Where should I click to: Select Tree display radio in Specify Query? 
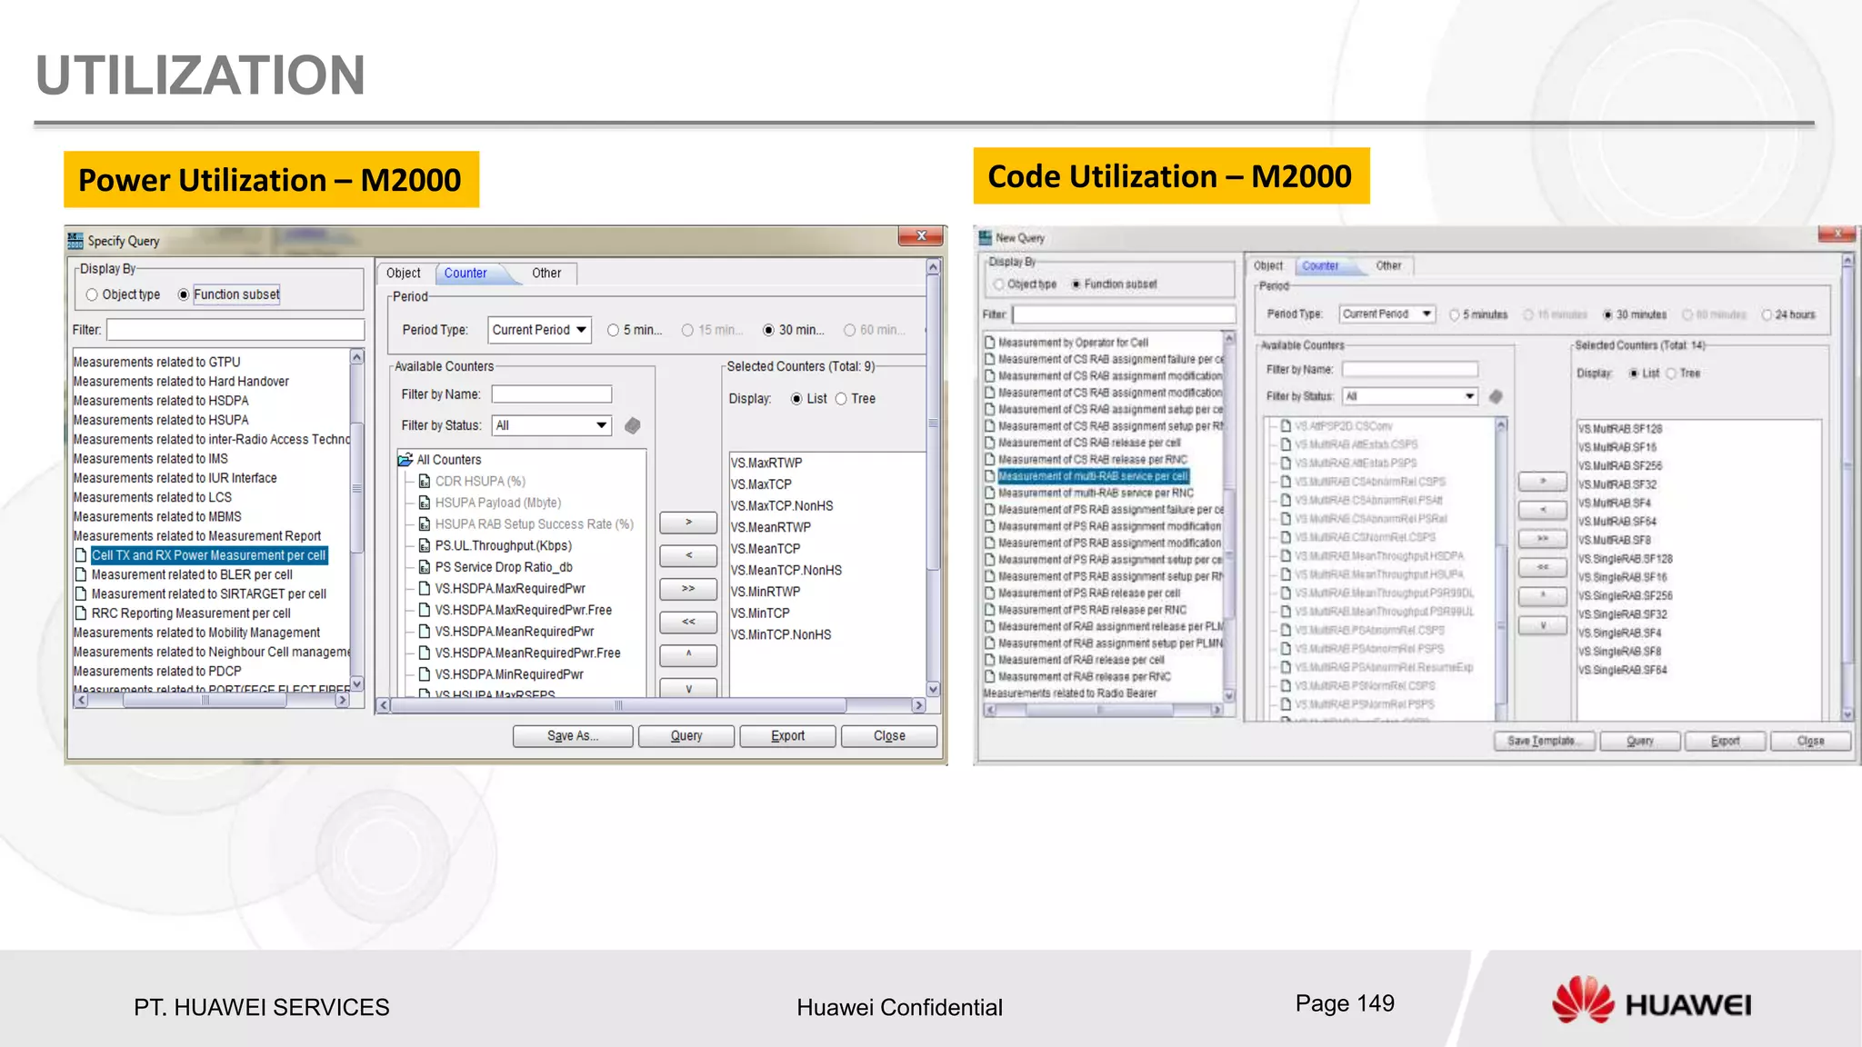841,399
